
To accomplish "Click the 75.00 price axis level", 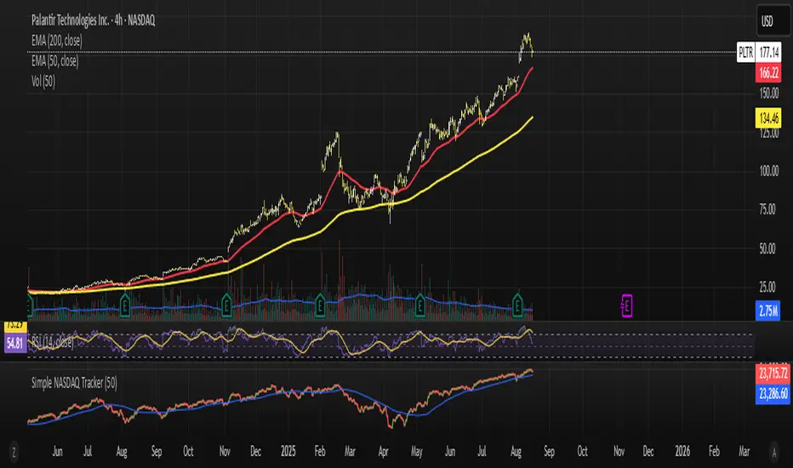I will [x=767, y=209].
